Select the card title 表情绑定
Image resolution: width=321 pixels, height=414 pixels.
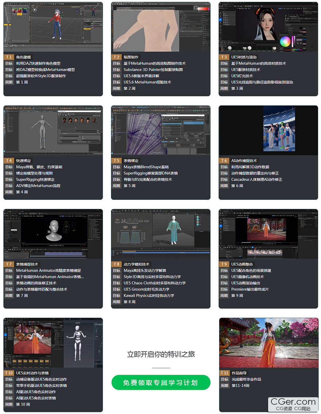click(131, 161)
